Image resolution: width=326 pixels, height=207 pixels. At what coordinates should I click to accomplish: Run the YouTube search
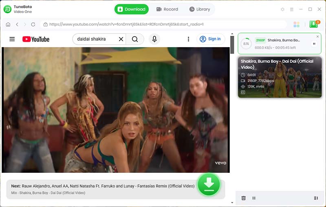135,39
